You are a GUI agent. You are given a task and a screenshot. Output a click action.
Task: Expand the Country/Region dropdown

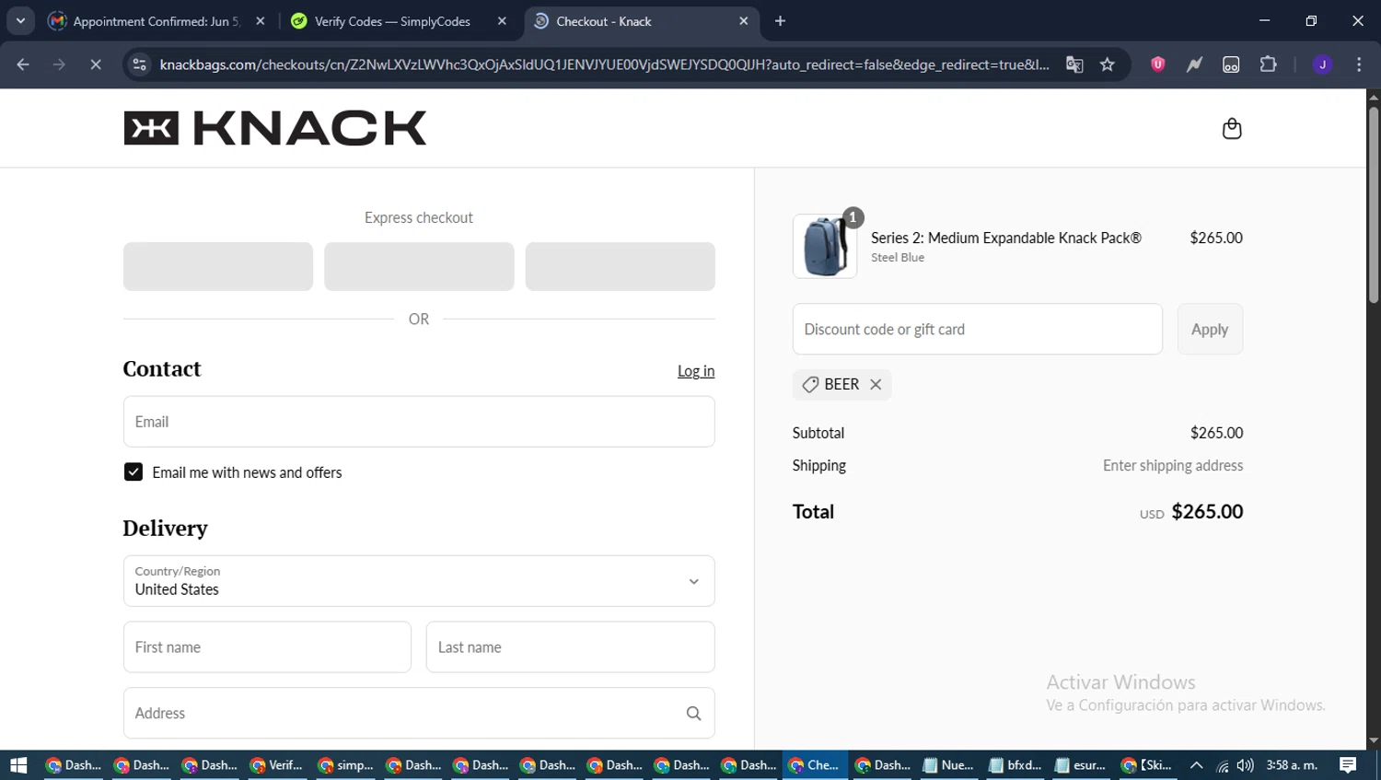point(419,581)
